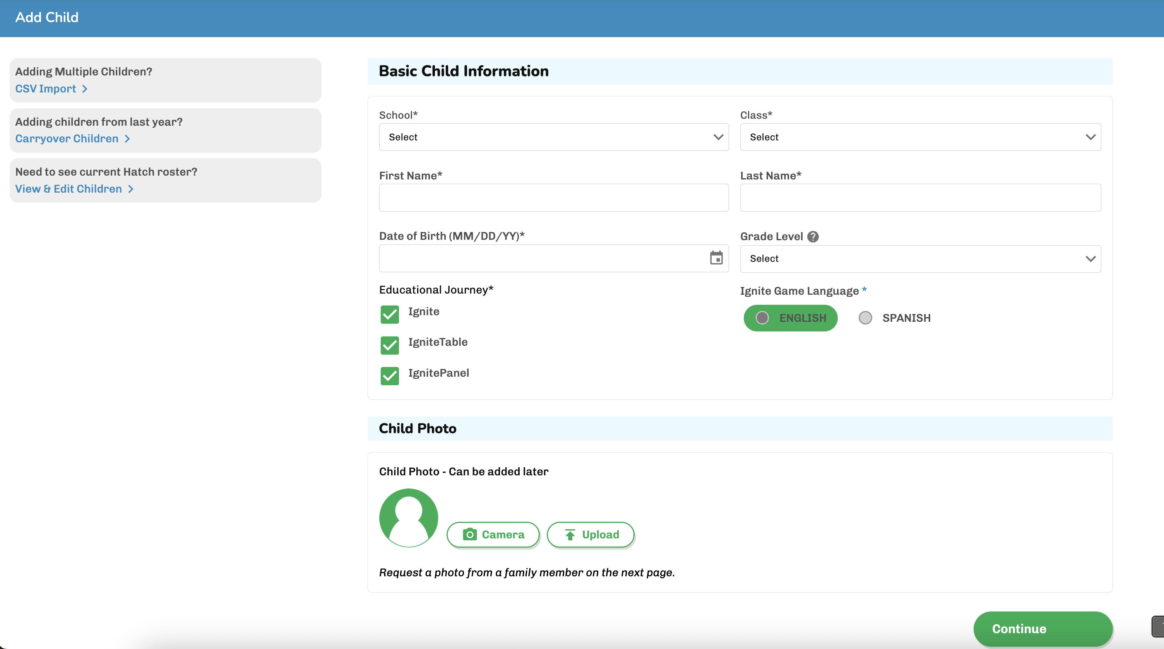
Task: Click the Date of Birth input field
Action: [553, 258]
